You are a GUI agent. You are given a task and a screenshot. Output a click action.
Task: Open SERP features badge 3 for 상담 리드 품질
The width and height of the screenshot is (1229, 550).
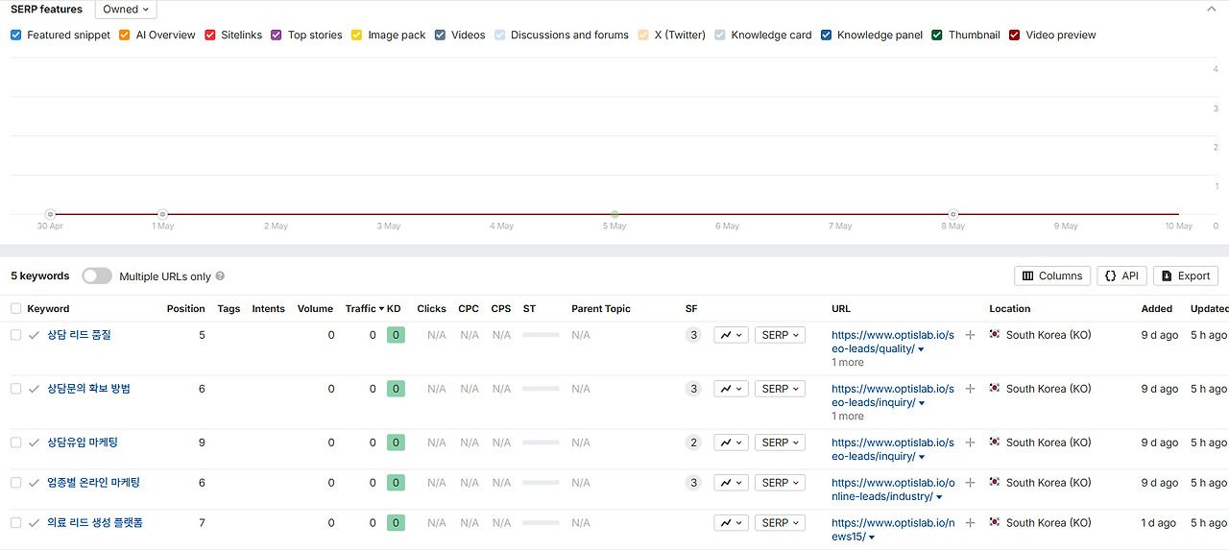click(693, 335)
